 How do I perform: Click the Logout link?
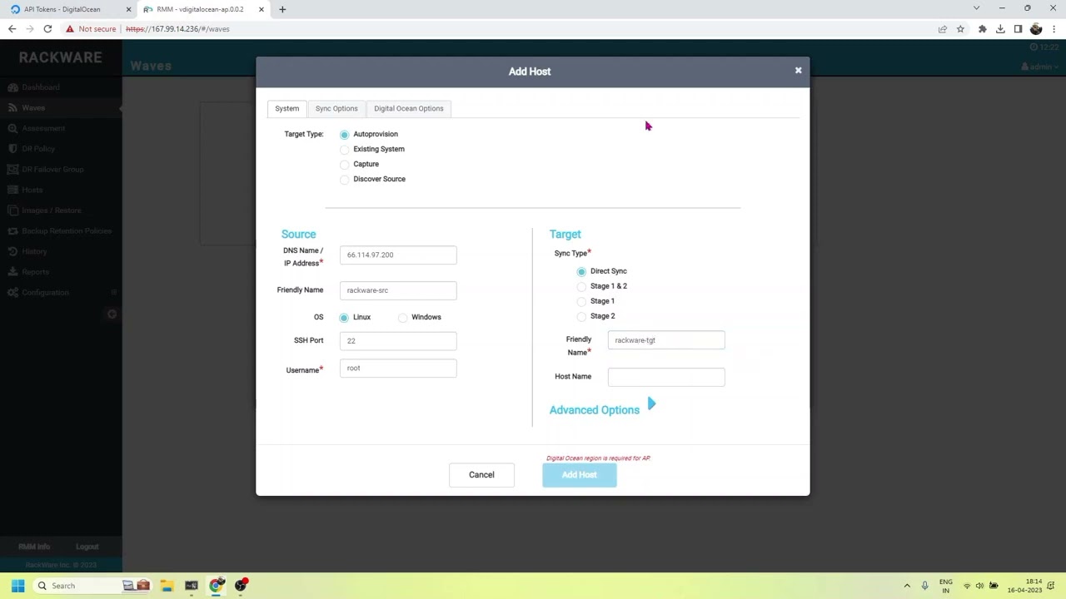(x=87, y=547)
